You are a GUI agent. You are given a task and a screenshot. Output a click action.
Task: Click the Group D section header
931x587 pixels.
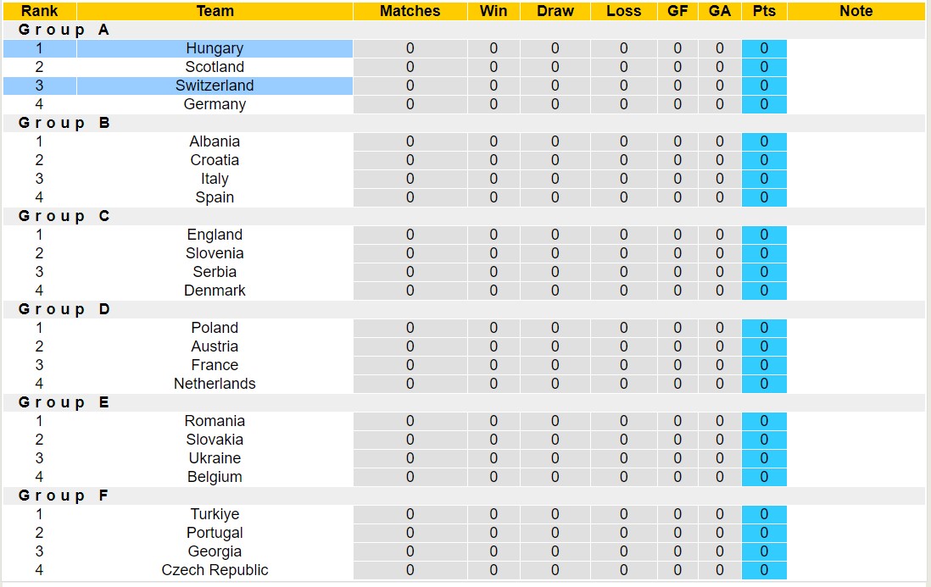click(64, 309)
